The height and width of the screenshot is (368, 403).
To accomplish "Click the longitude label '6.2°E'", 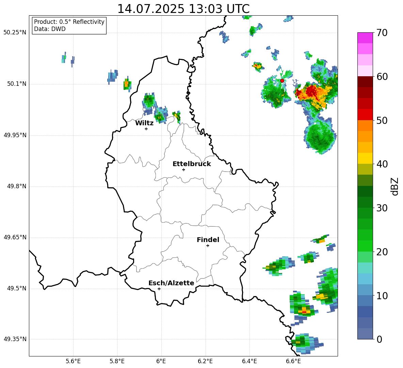I will click(x=205, y=361).
